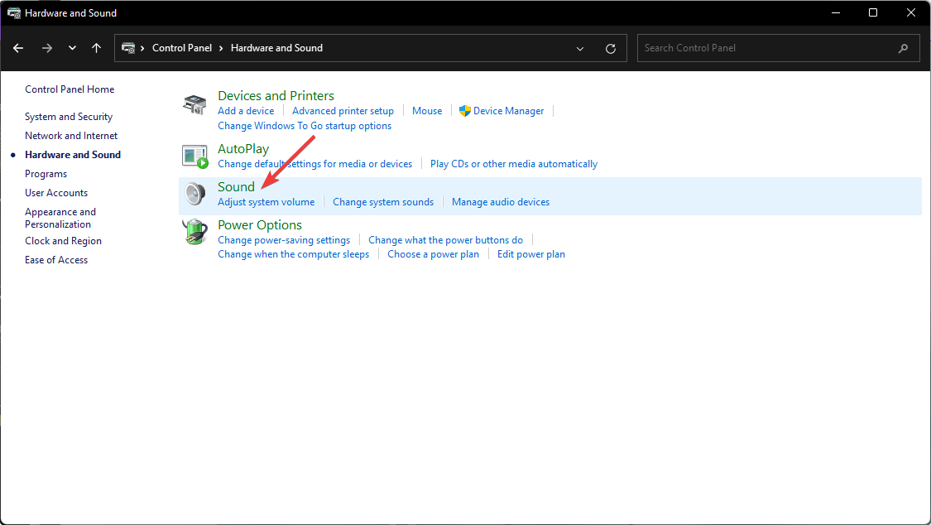The height and width of the screenshot is (525, 931).
Task: Click the search magnifier icon
Action: (903, 48)
